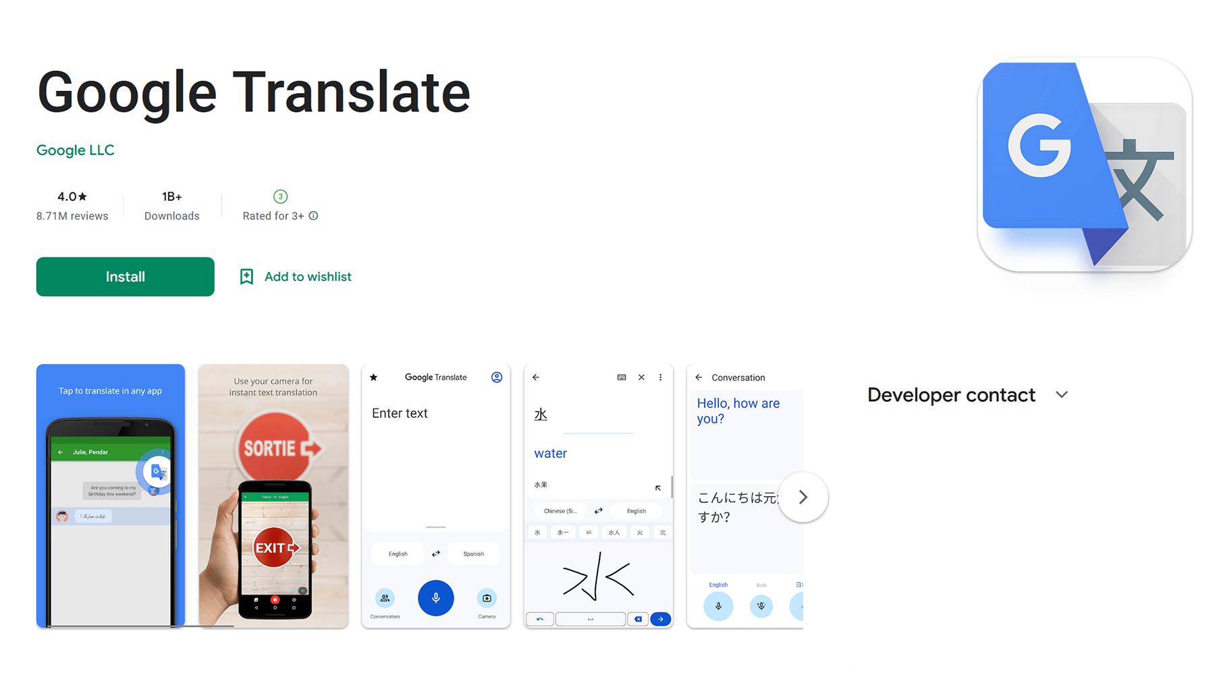This screenshot has width=1215, height=683.
Task: Click the Auto microphone in Conversation screenshot
Action: coord(761,605)
